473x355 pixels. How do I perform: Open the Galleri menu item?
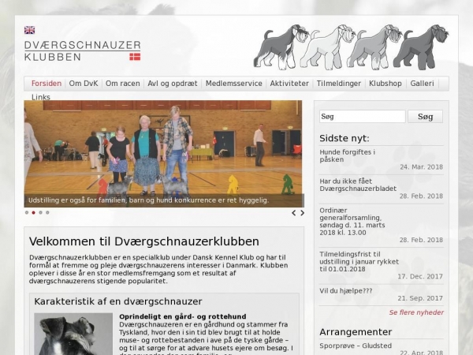(422, 84)
